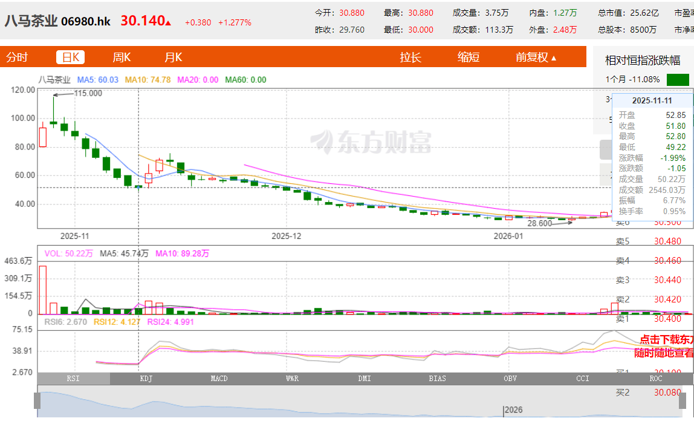Click the 卖3 price 30.440
694x421 pixels.
(x=667, y=280)
